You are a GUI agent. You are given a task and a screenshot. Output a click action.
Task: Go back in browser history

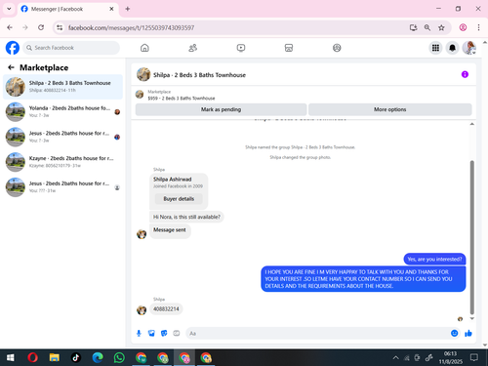[10, 27]
